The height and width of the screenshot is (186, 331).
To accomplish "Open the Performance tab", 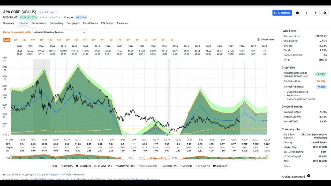I will [39, 23].
